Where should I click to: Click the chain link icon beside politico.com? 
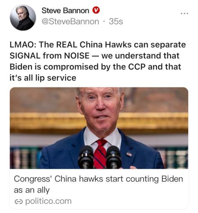19,201
